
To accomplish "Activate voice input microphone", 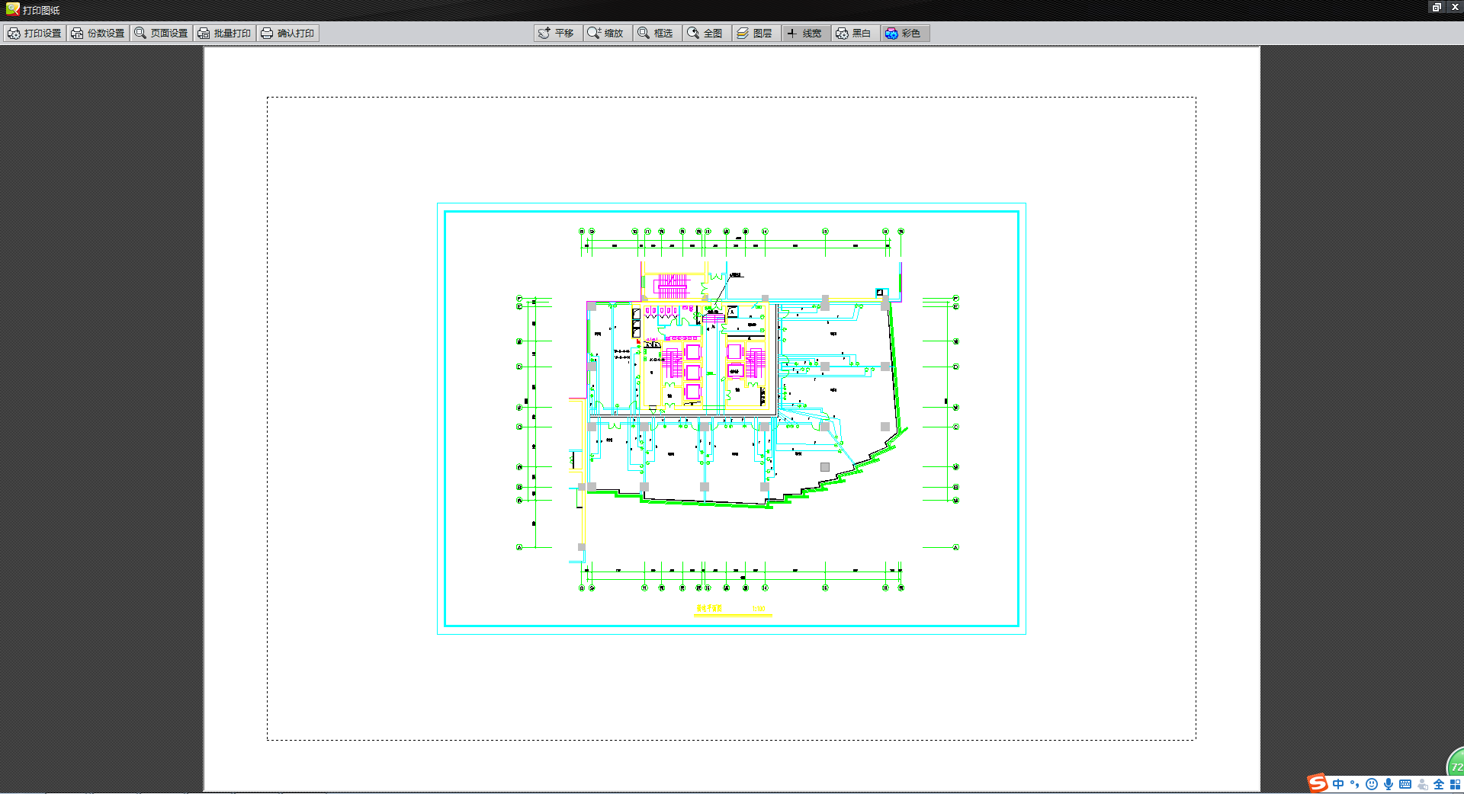I will tap(1389, 784).
